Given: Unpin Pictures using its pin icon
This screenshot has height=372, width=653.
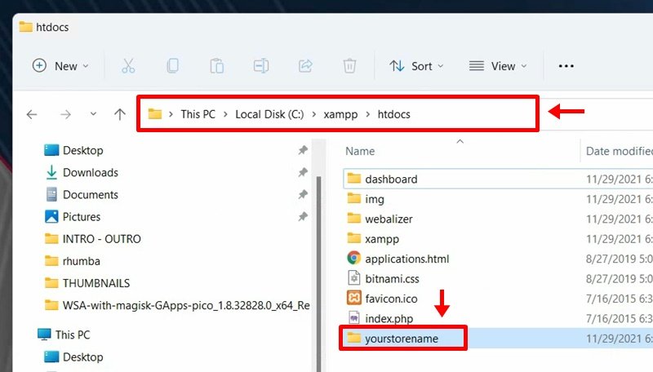Looking at the screenshot, I should coord(303,216).
